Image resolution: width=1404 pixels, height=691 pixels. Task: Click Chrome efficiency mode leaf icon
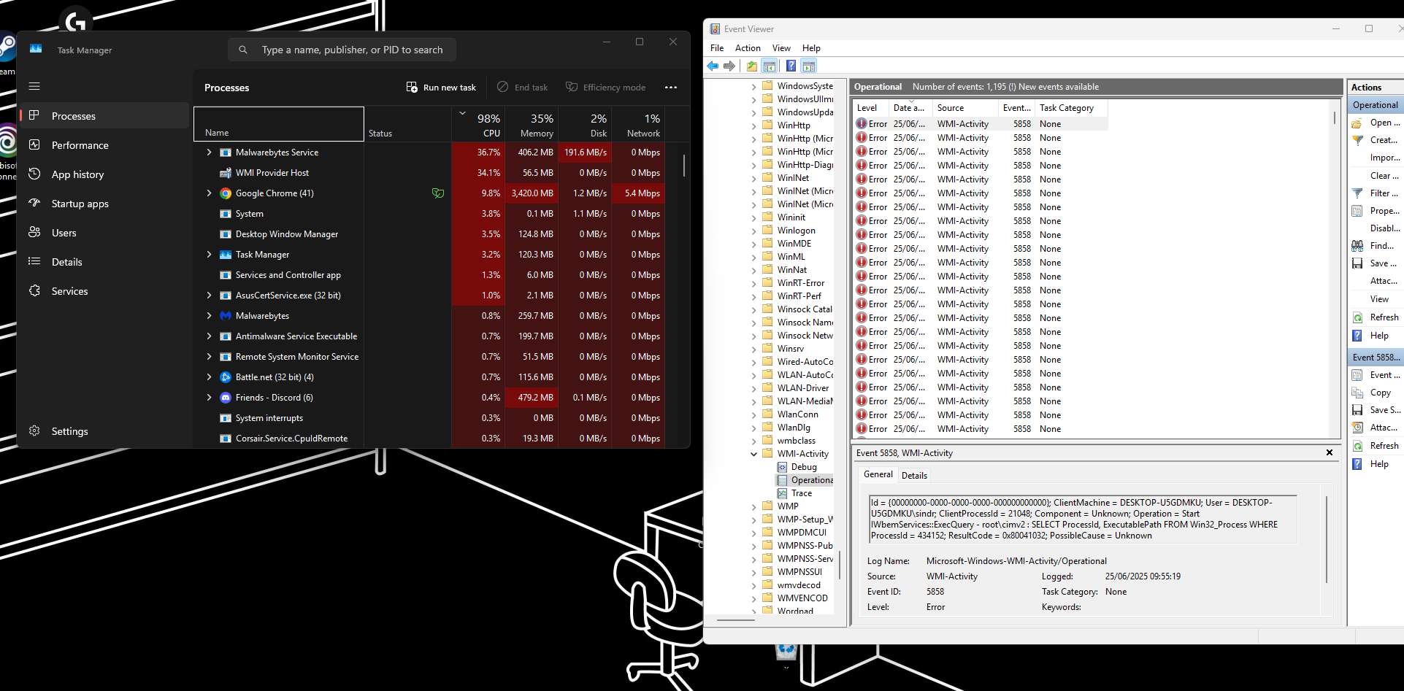438,193
